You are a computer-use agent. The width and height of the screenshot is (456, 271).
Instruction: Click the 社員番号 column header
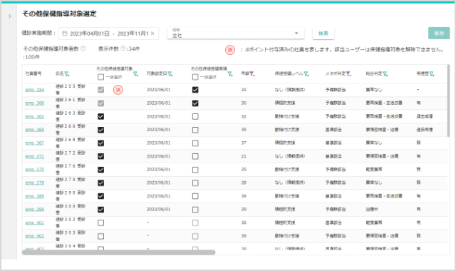point(33,73)
